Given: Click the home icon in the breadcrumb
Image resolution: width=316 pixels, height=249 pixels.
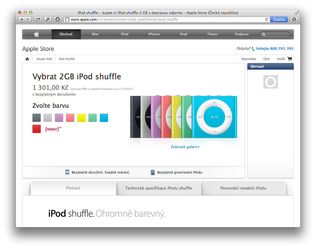Looking at the screenshot, I should tap(27, 59).
